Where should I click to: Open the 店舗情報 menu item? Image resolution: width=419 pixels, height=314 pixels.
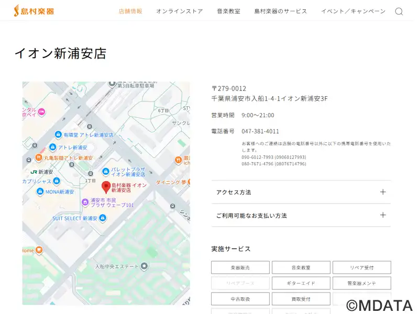[130, 11]
